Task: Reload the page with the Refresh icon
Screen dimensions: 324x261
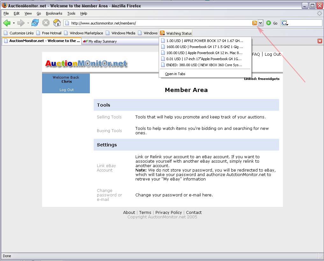Action: click(x=35, y=23)
